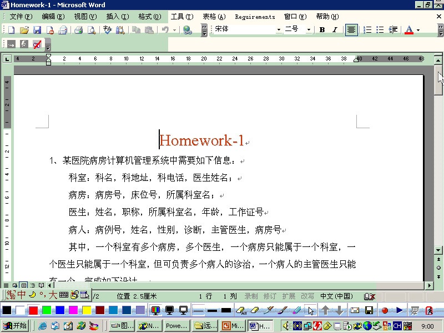Switch to reading layout view
444x333 pixels.
tap(41, 285)
